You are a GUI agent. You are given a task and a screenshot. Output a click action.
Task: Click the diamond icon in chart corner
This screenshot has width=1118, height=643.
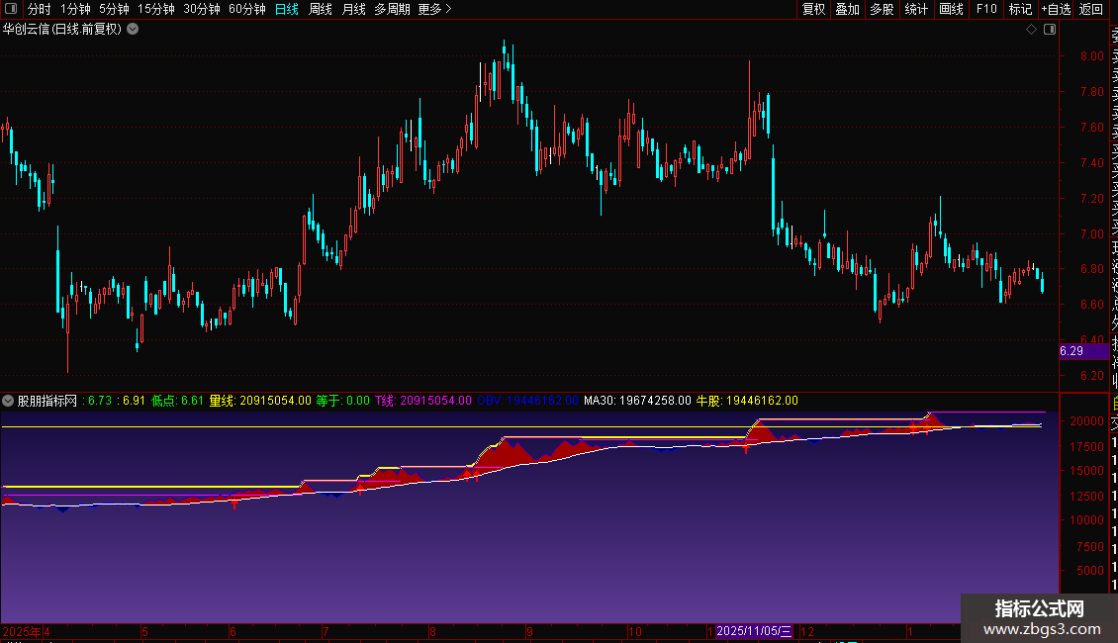(1031, 30)
